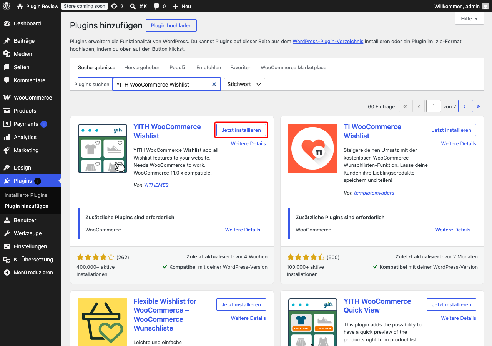
Task: Open the Medien sidebar icon
Action: tap(7, 54)
